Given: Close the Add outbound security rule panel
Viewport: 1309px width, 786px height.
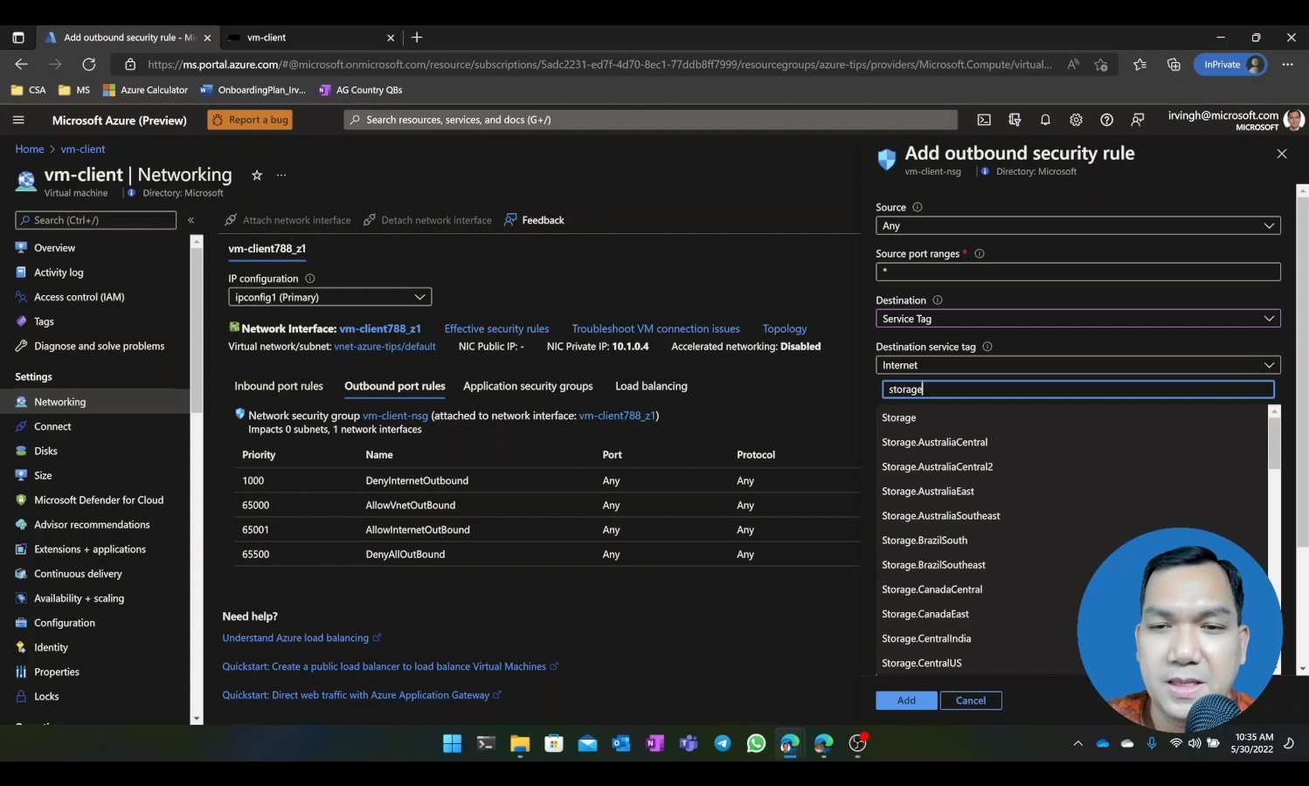Looking at the screenshot, I should 1282,154.
